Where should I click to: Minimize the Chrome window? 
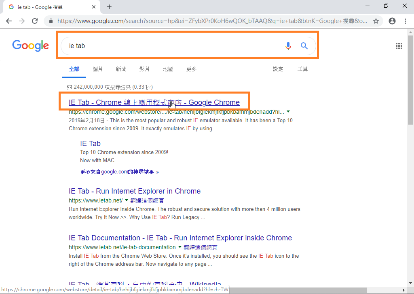click(367, 6)
